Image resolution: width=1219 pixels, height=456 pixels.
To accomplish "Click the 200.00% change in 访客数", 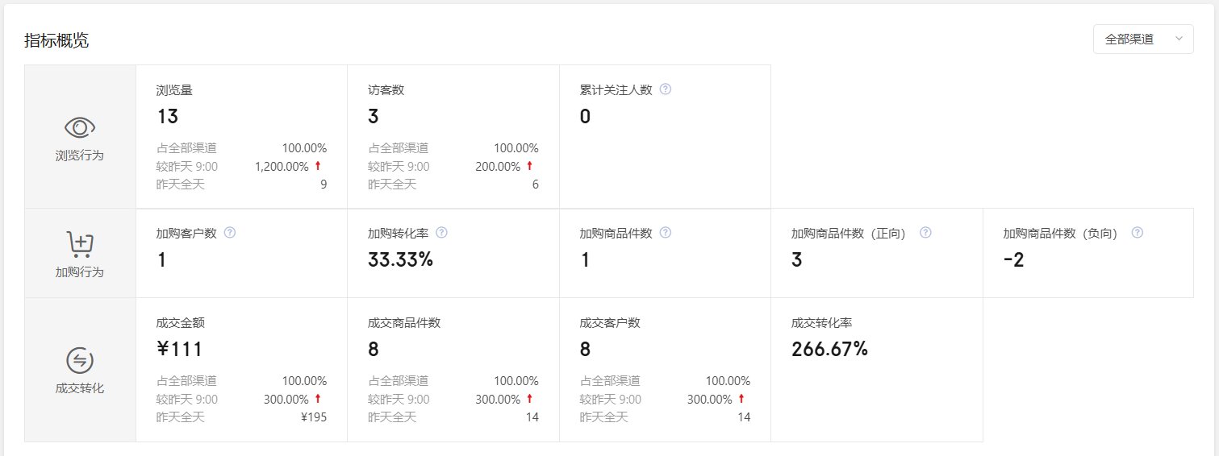I will tap(498, 167).
